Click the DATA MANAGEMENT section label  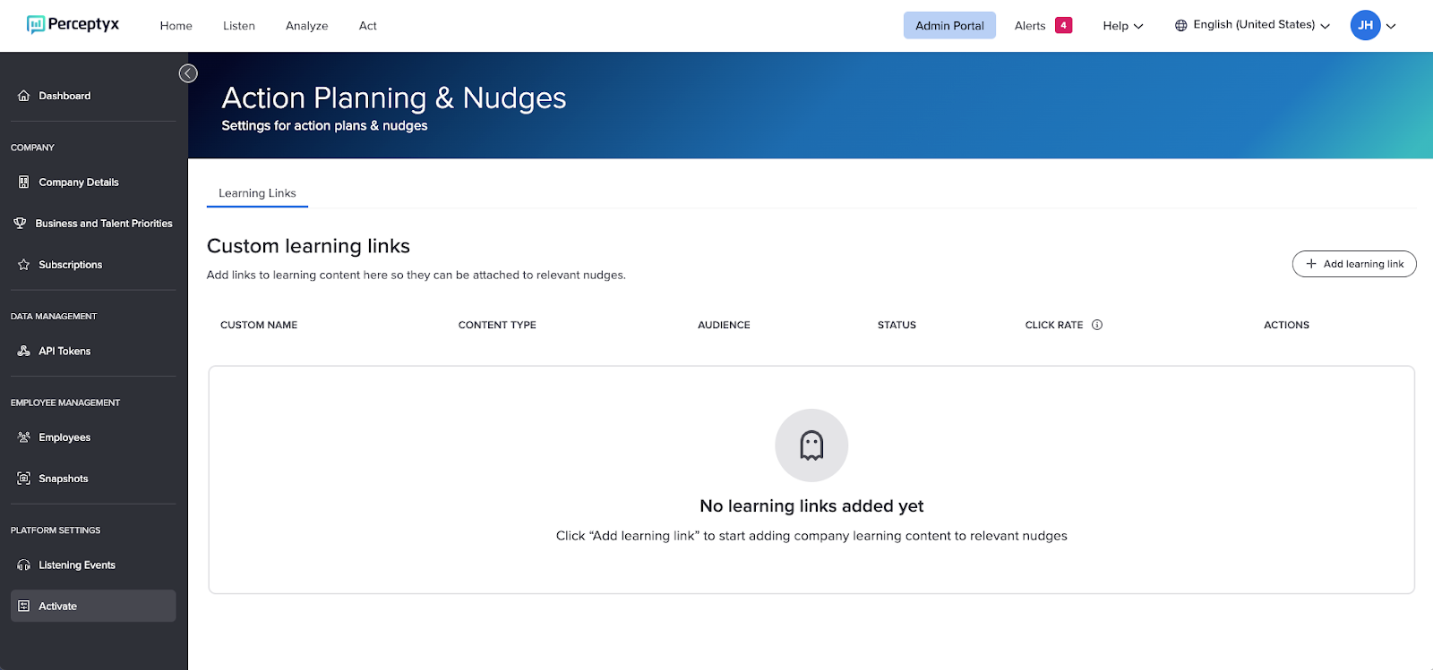[54, 317]
